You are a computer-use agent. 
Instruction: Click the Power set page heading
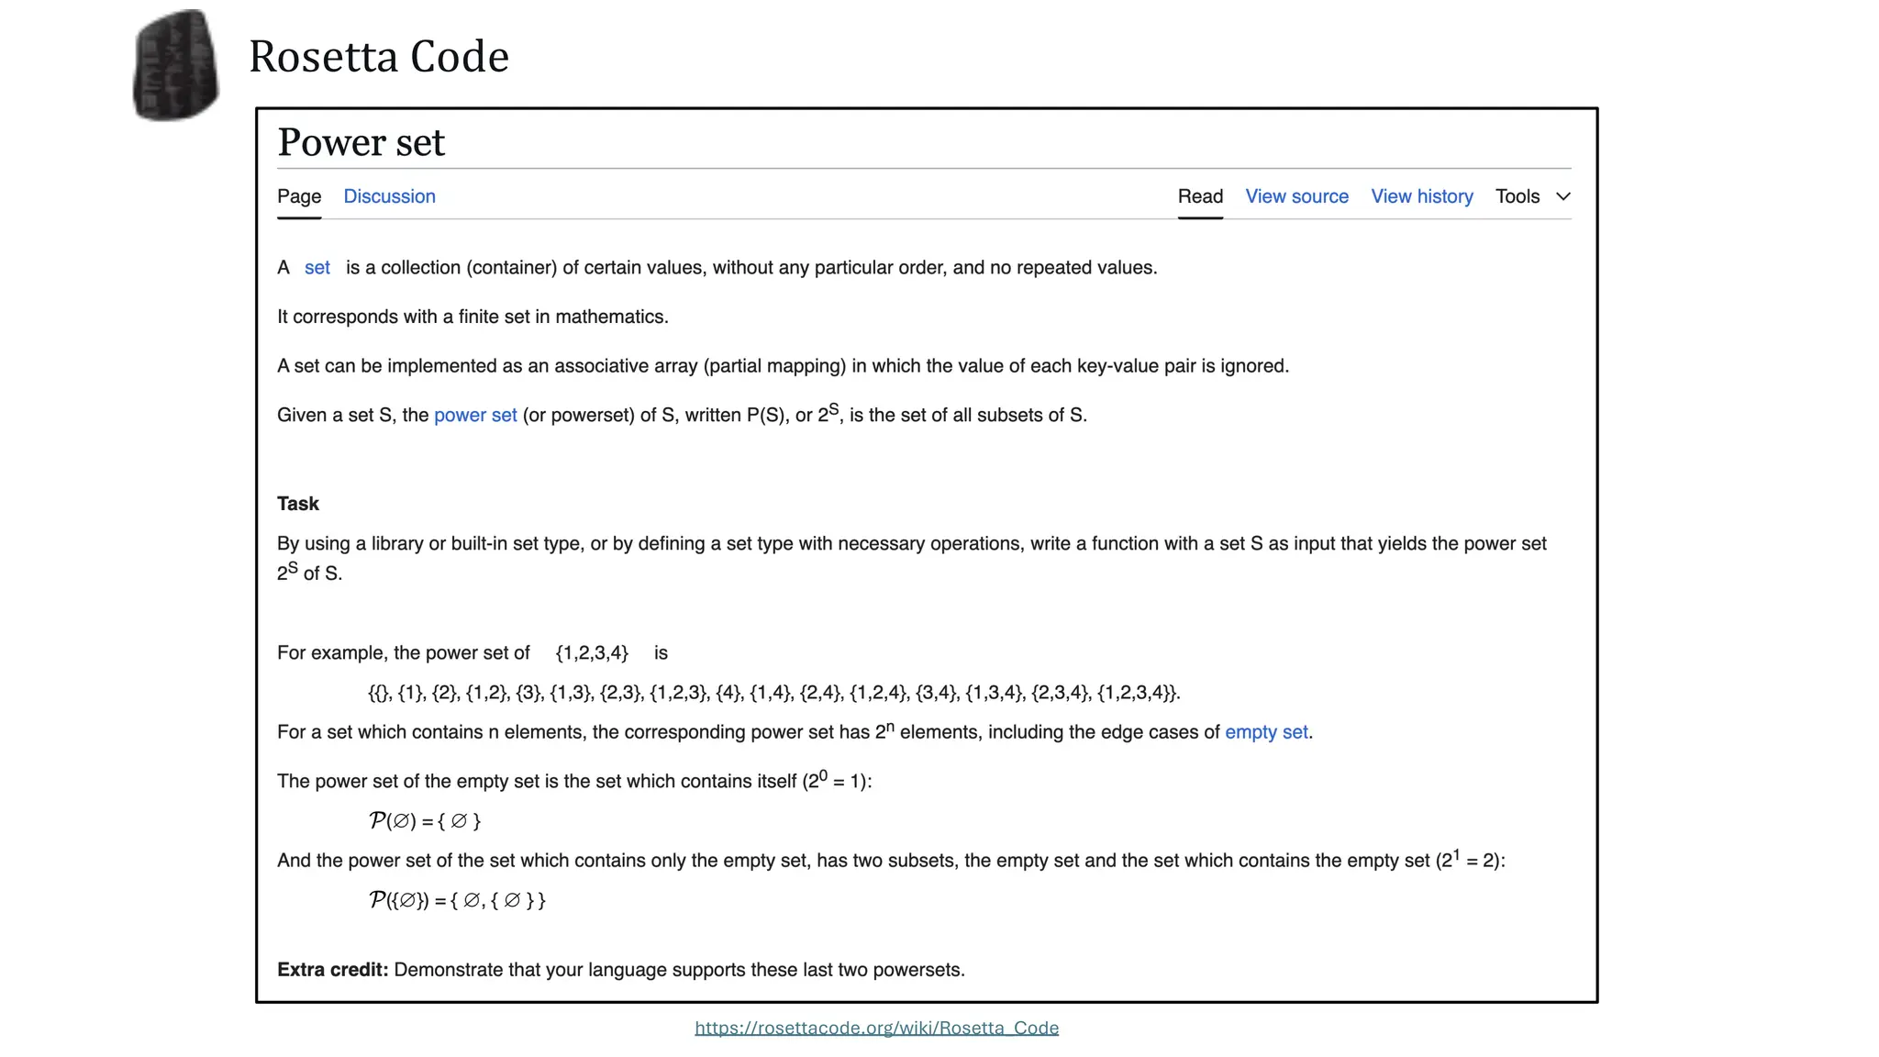pyautogui.click(x=361, y=142)
